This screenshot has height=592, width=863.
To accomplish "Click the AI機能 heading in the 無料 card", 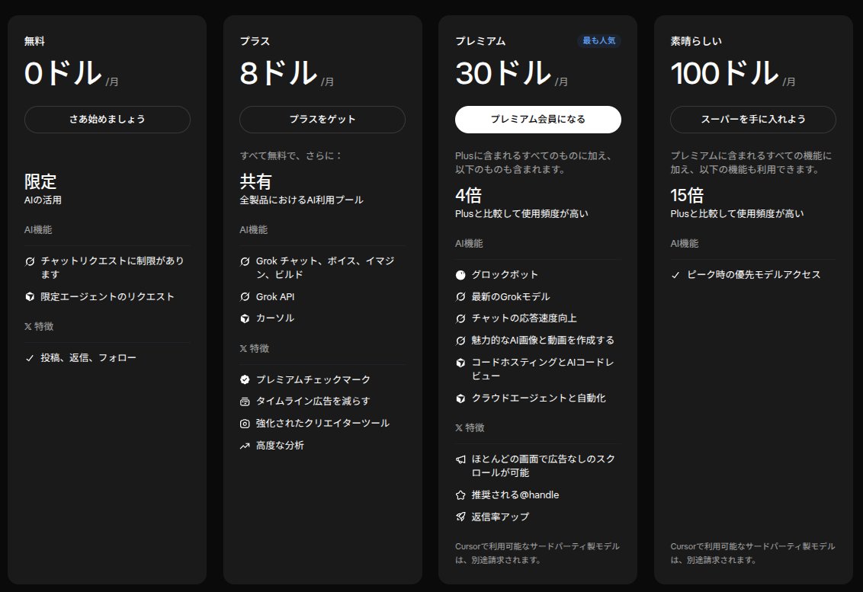I will tap(38, 230).
